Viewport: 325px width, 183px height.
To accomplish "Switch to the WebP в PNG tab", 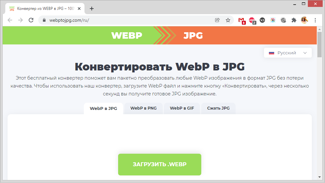I will [x=143, y=108].
